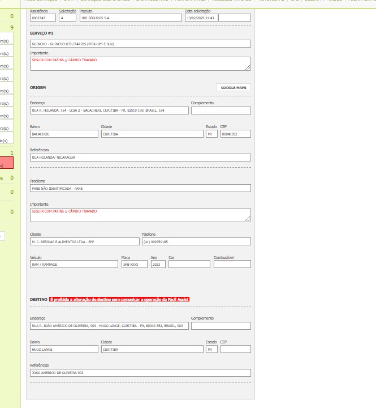Click the Assistência number field

tap(43, 18)
